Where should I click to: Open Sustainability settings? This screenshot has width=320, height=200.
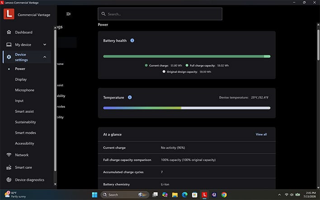coord(25,122)
